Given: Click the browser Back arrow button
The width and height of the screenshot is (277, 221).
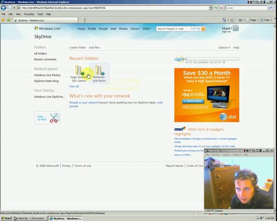Looking at the screenshot, I should pos(3,8).
